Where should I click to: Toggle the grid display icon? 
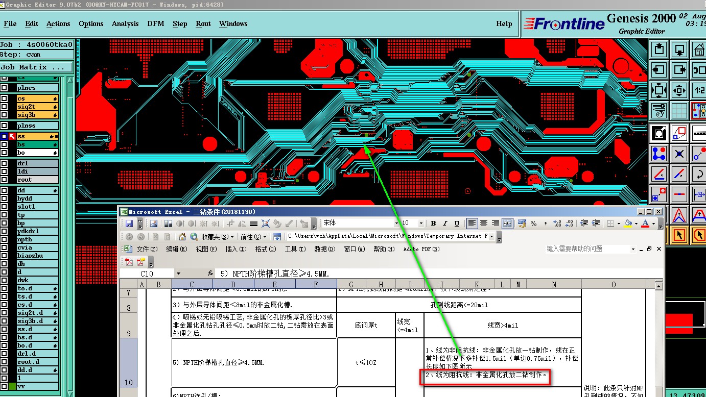(x=679, y=110)
